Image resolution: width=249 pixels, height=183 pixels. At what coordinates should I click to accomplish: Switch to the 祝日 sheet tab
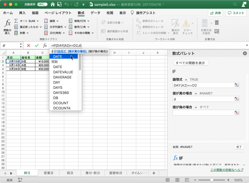point(70,173)
